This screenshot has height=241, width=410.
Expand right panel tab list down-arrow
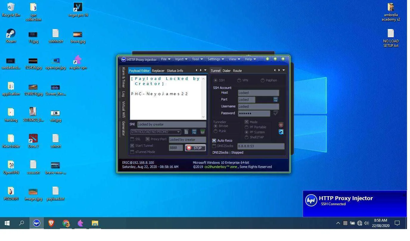point(283,70)
